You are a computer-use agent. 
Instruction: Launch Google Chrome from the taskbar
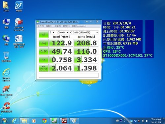tap(44, 121)
